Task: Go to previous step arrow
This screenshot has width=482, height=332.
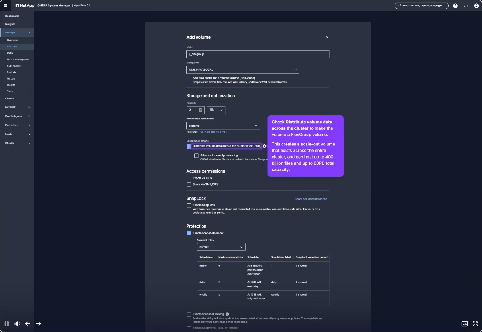Action: (x=28, y=324)
